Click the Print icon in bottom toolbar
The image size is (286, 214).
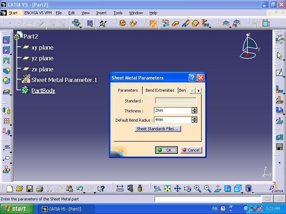pos(39,189)
